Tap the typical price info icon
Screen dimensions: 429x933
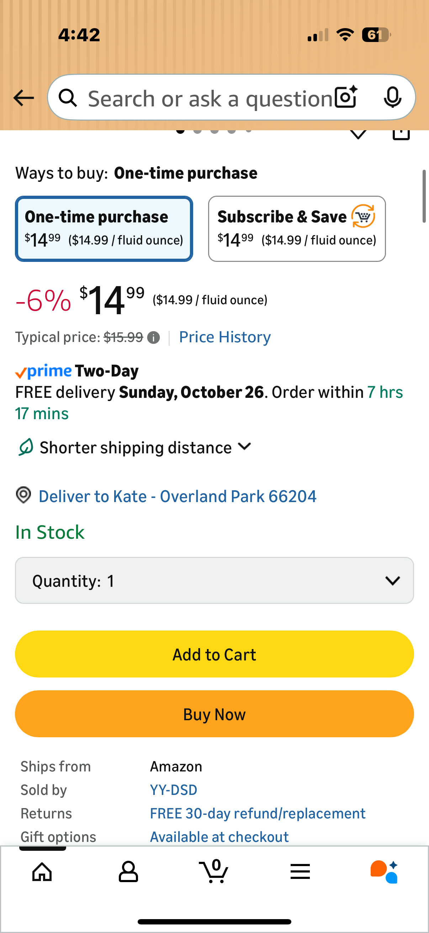pyautogui.click(x=154, y=338)
